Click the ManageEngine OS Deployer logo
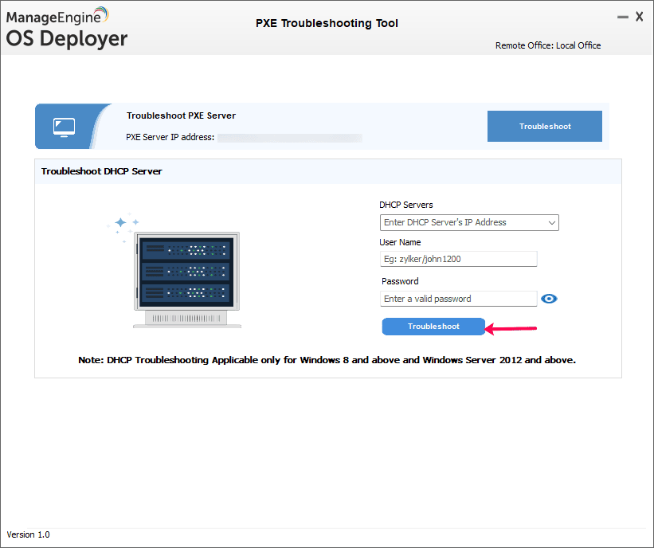 point(67,26)
